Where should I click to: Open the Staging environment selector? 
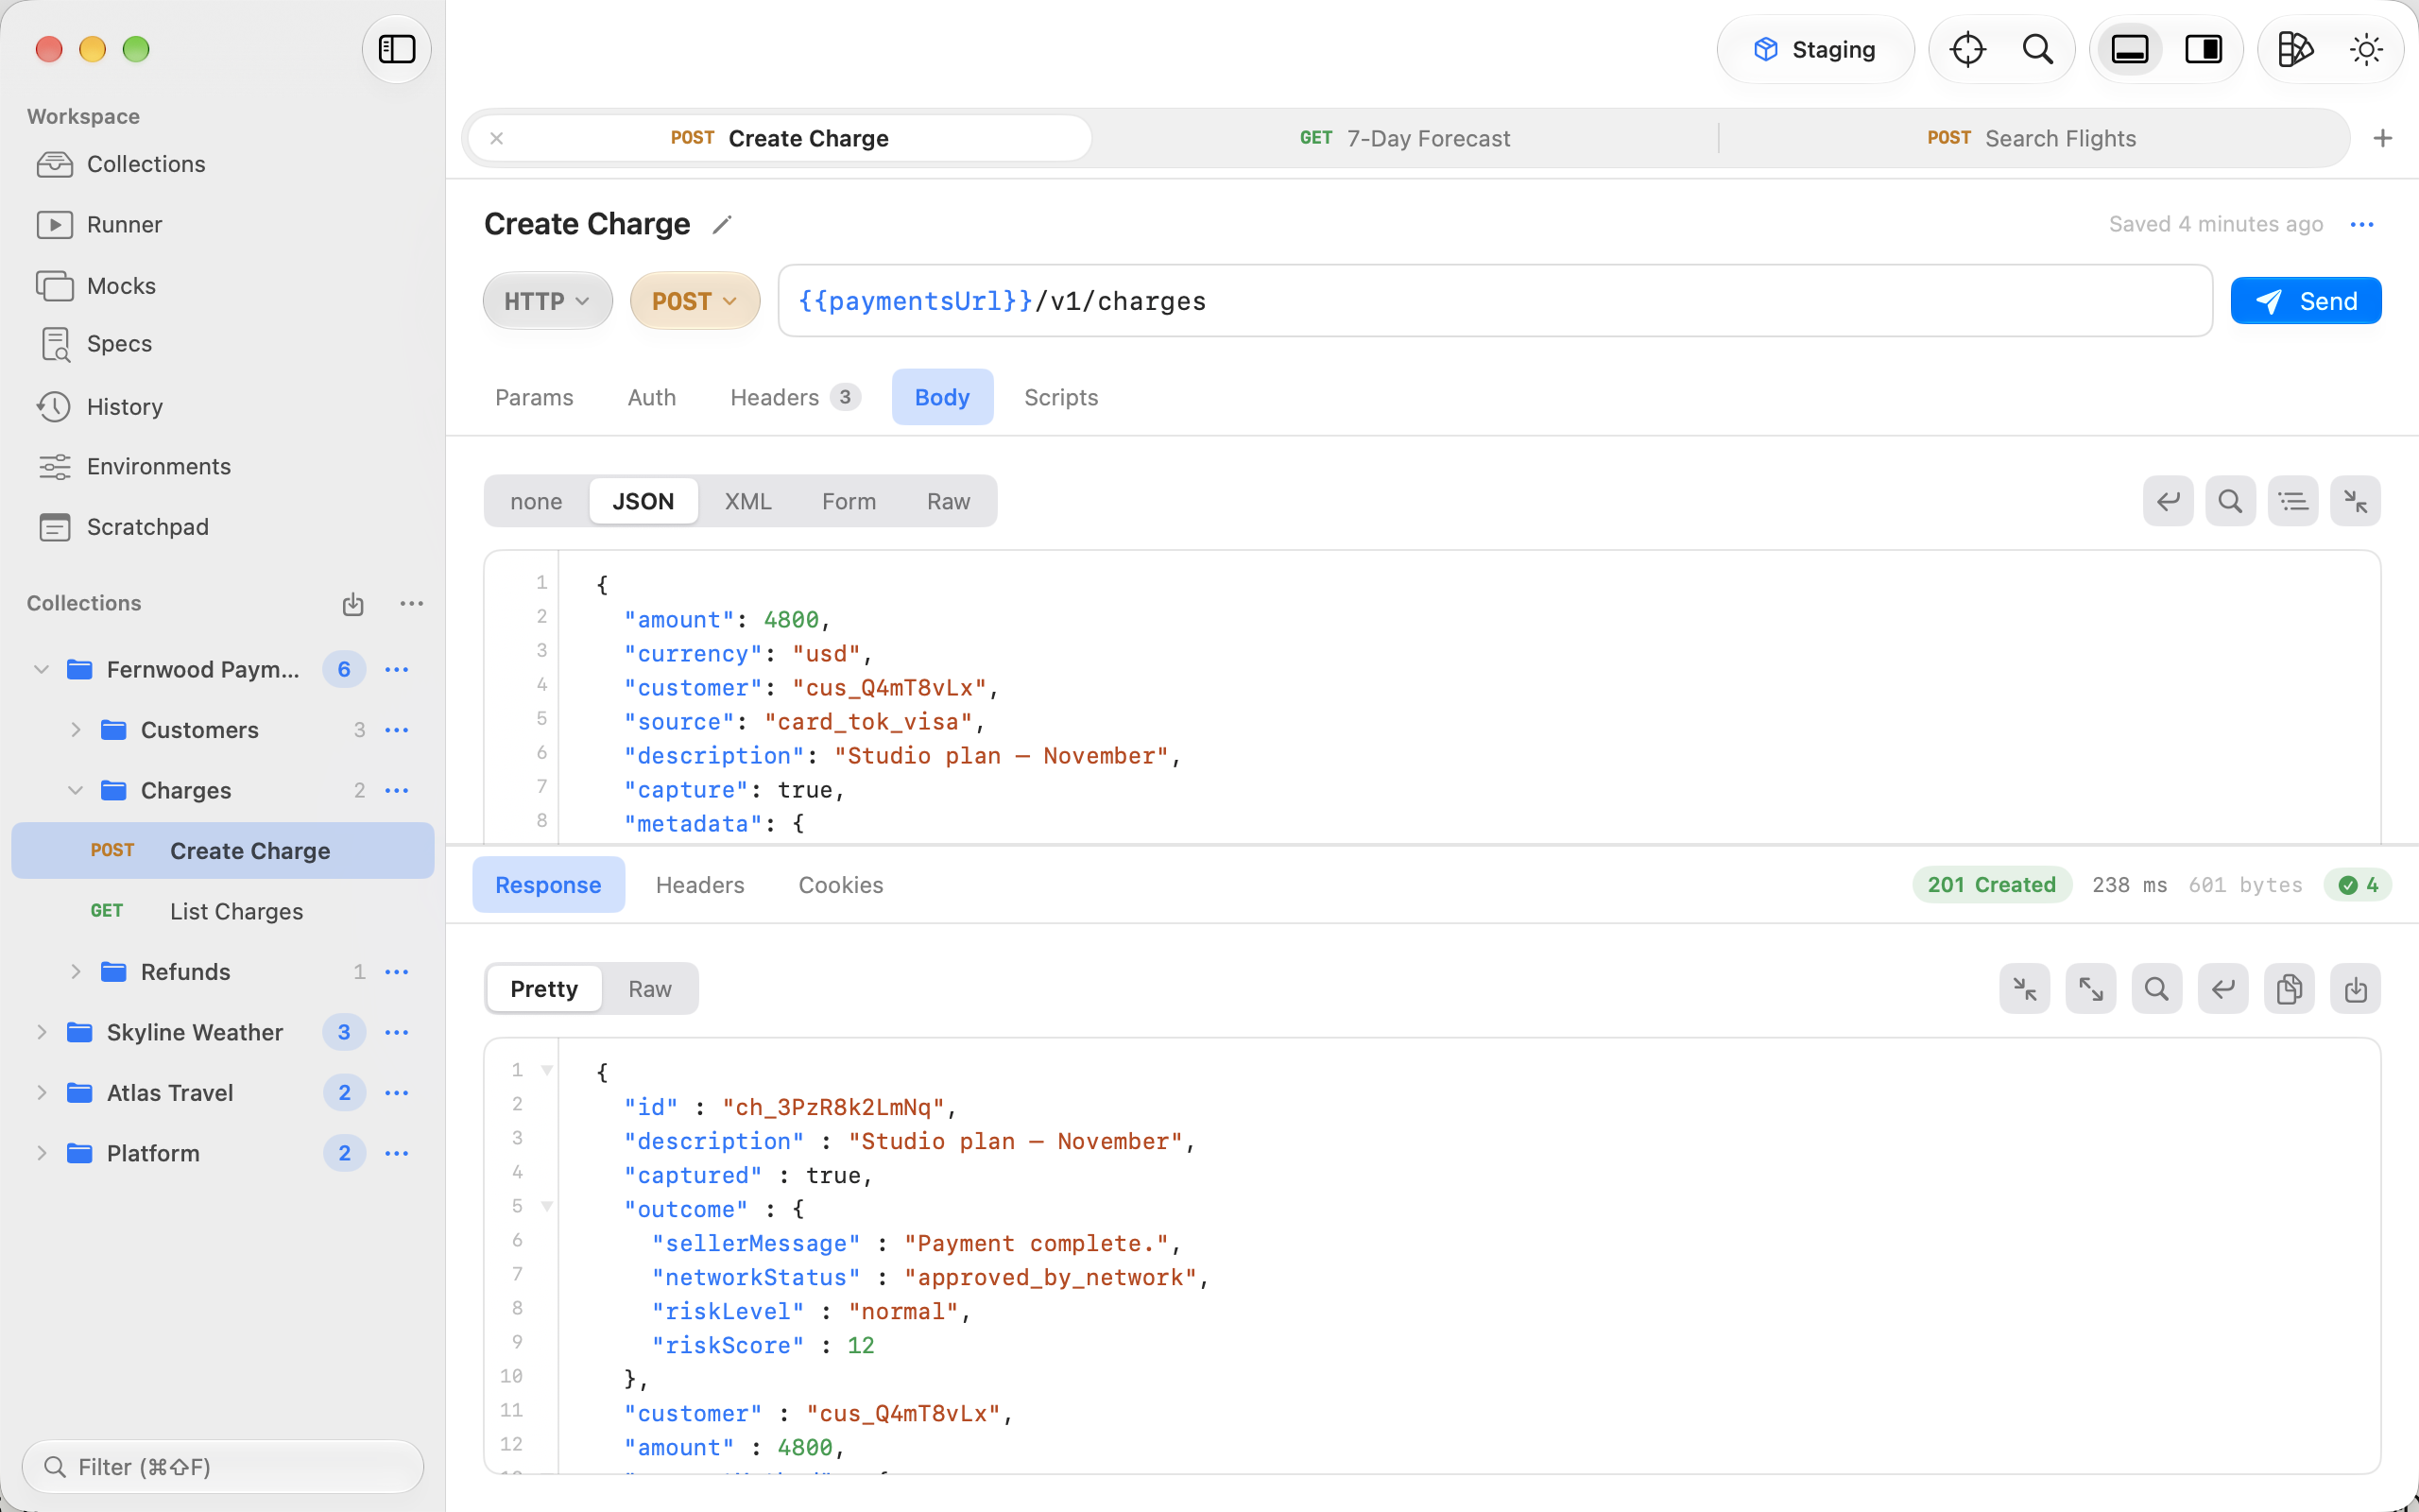point(1815,49)
